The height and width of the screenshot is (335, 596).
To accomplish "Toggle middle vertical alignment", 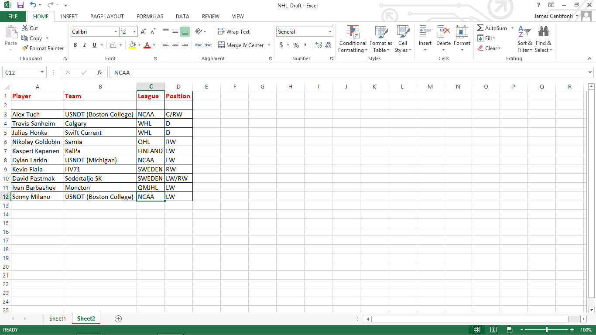I will [x=175, y=32].
